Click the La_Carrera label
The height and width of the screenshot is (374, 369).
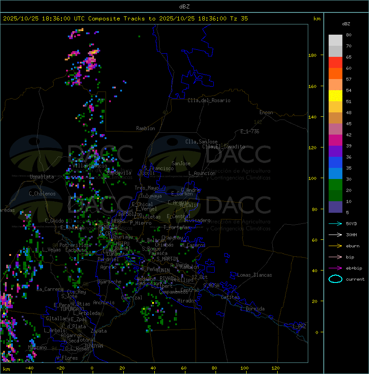coord(50,289)
